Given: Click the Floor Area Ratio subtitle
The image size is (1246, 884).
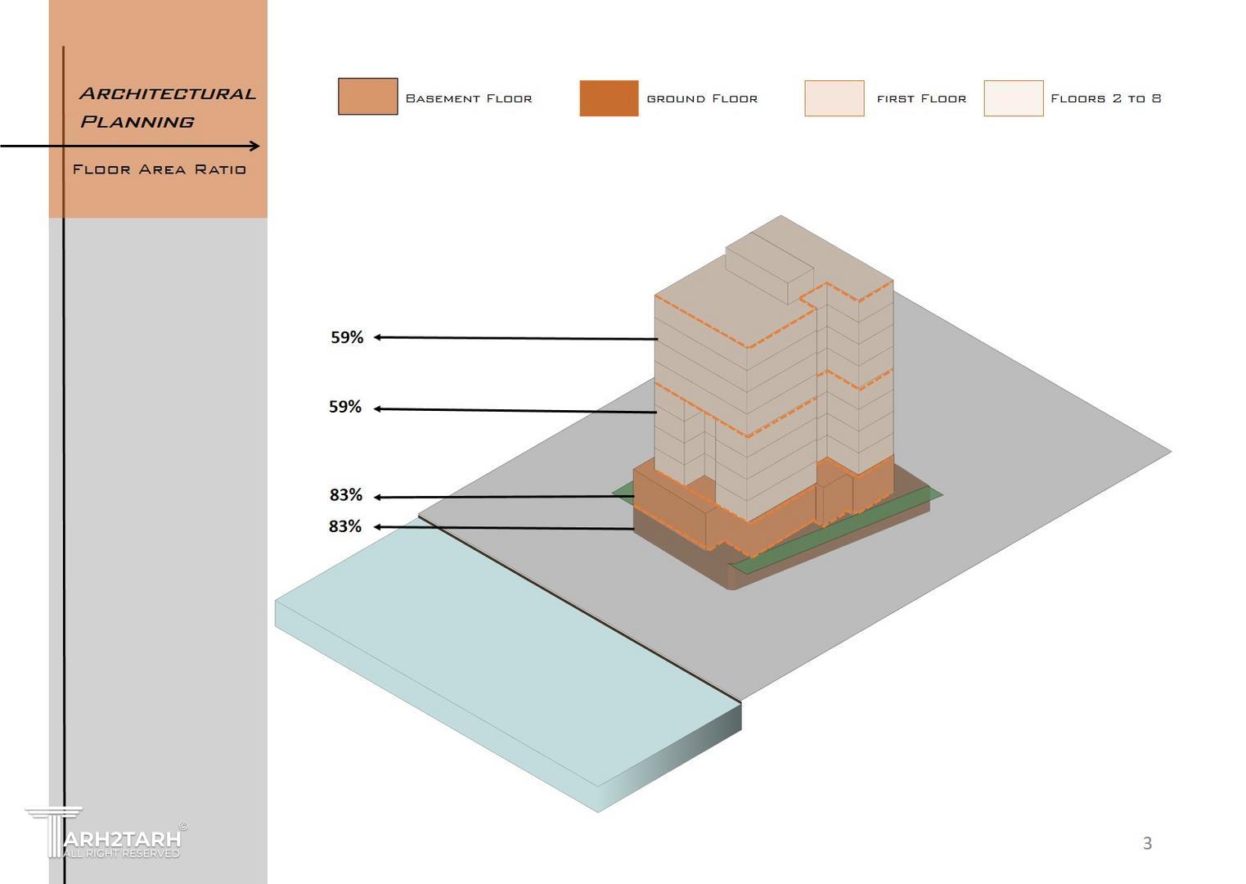Looking at the screenshot, I should [x=159, y=169].
